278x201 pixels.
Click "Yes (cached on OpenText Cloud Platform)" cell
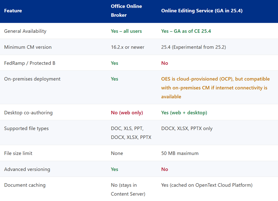tap(207, 185)
